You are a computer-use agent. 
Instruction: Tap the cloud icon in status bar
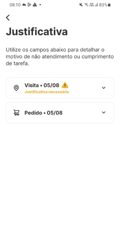coord(24,5)
